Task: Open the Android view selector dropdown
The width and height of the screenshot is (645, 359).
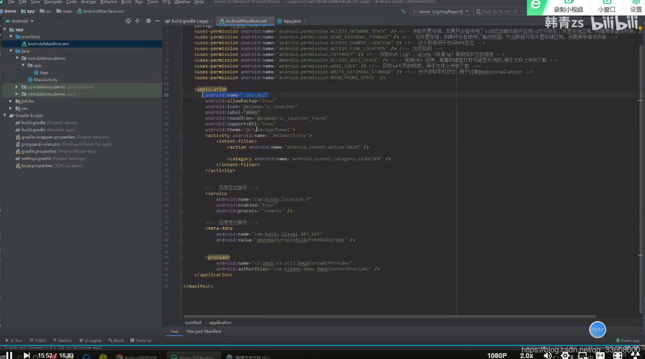Action: click(19, 21)
